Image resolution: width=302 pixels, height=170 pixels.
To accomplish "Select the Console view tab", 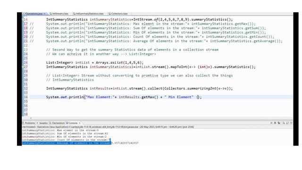I will [x=72, y=123].
